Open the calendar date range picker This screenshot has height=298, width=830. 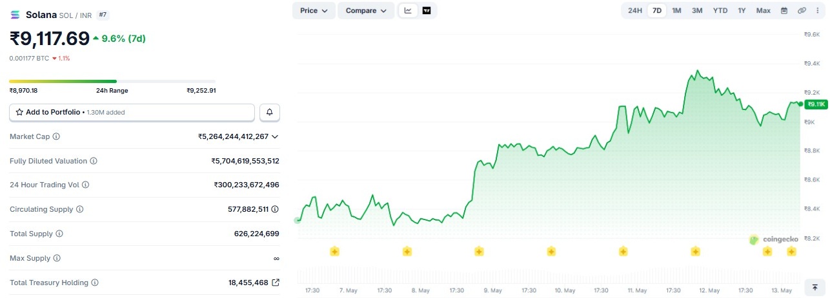tap(784, 10)
